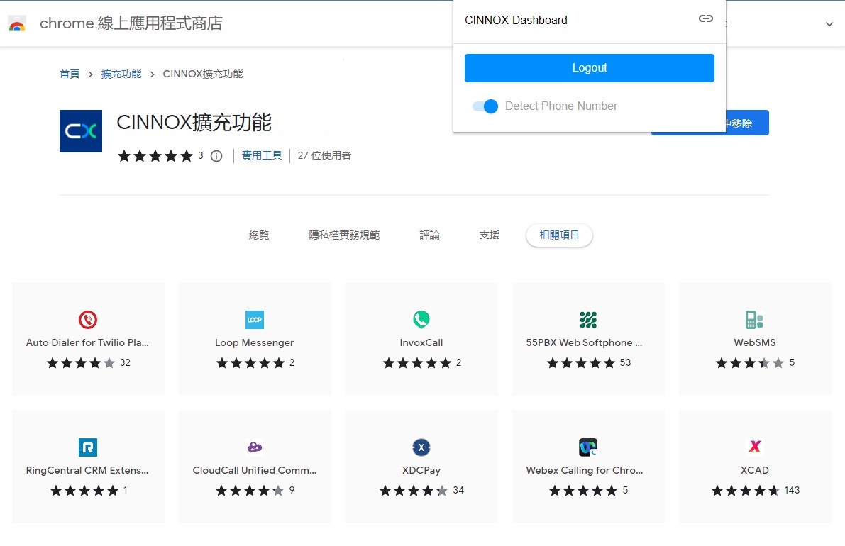Switch to the 評論 tab

(429, 235)
